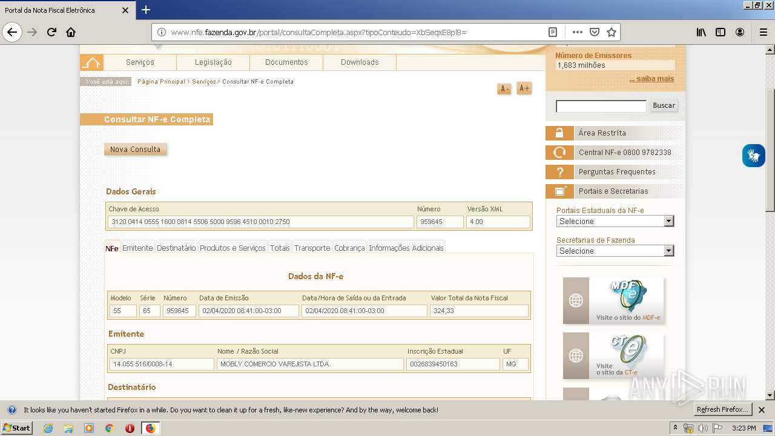
Task: Click the volume icon in system tray
Action: 702,428
